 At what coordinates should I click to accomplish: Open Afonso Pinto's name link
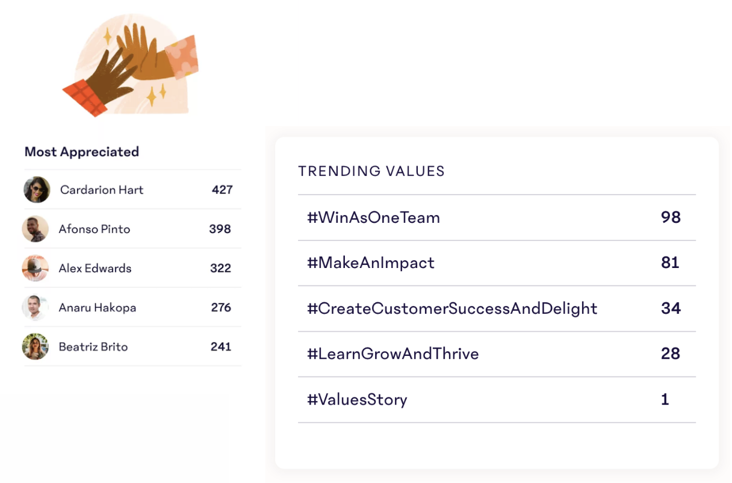[95, 229]
